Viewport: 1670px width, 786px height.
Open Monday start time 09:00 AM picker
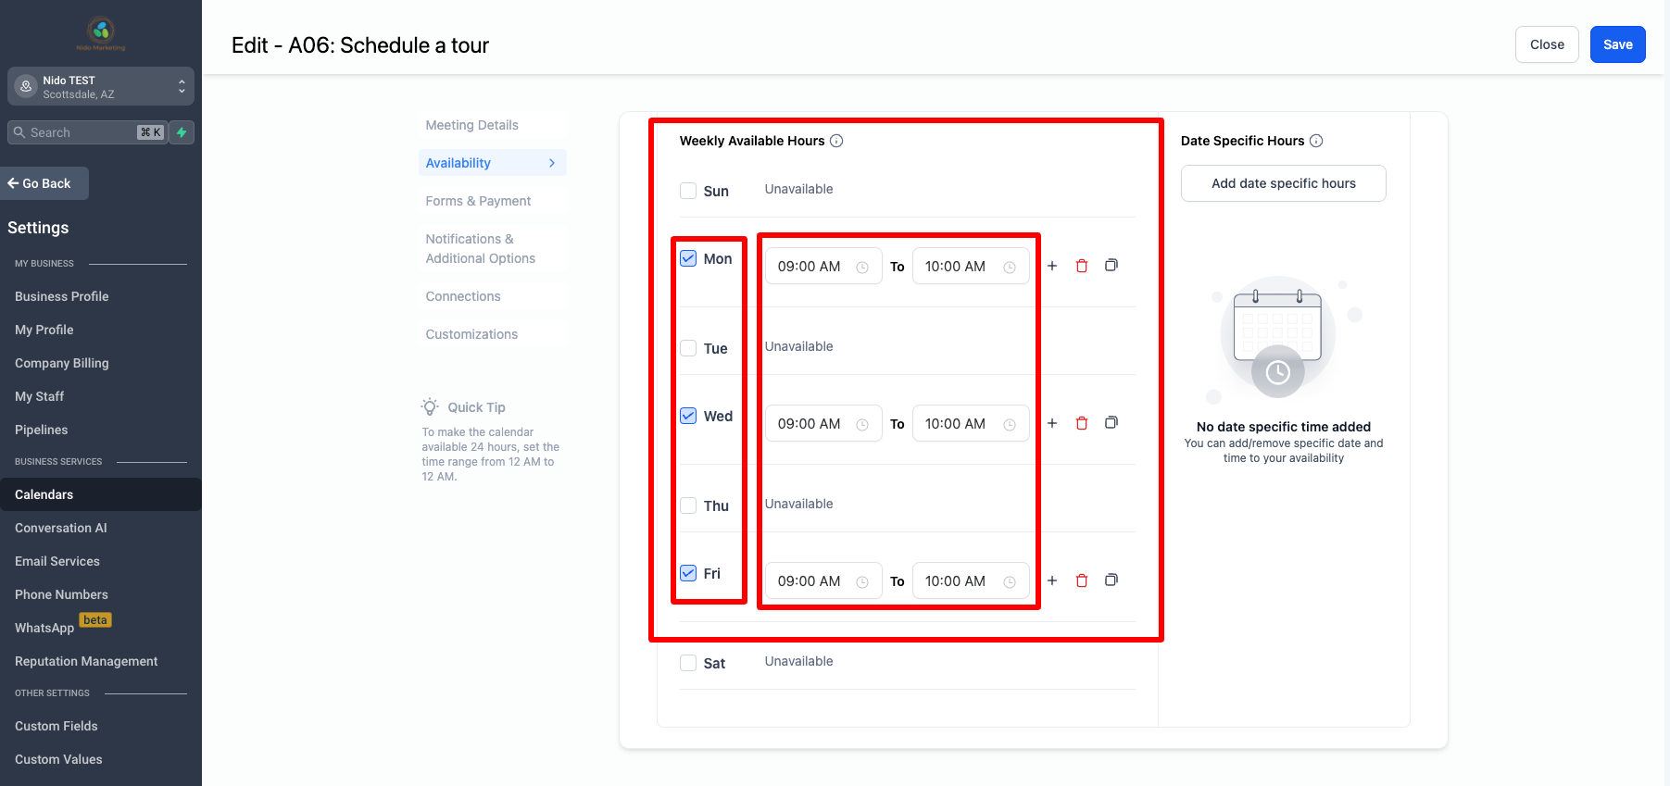[x=823, y=267]
